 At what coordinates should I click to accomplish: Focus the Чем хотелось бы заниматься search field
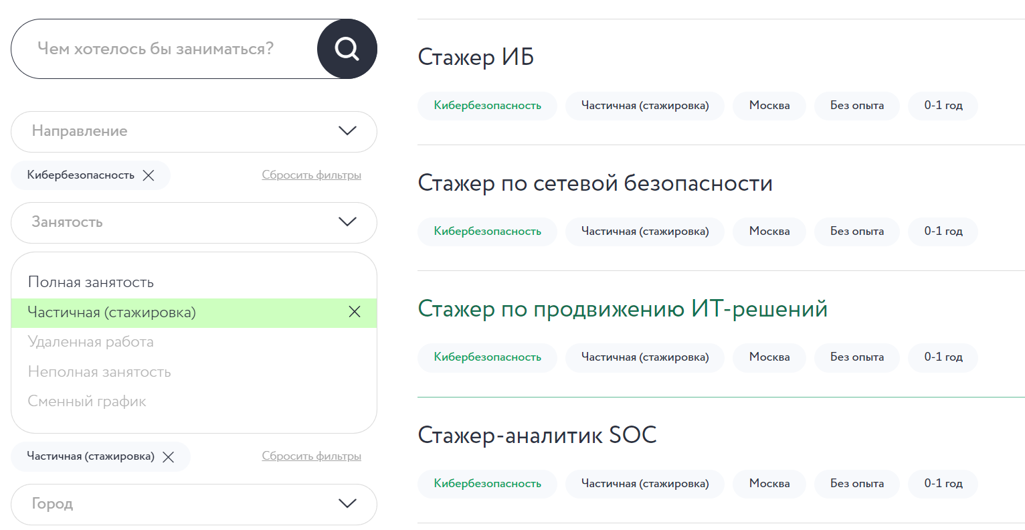(x=161, y=49)
